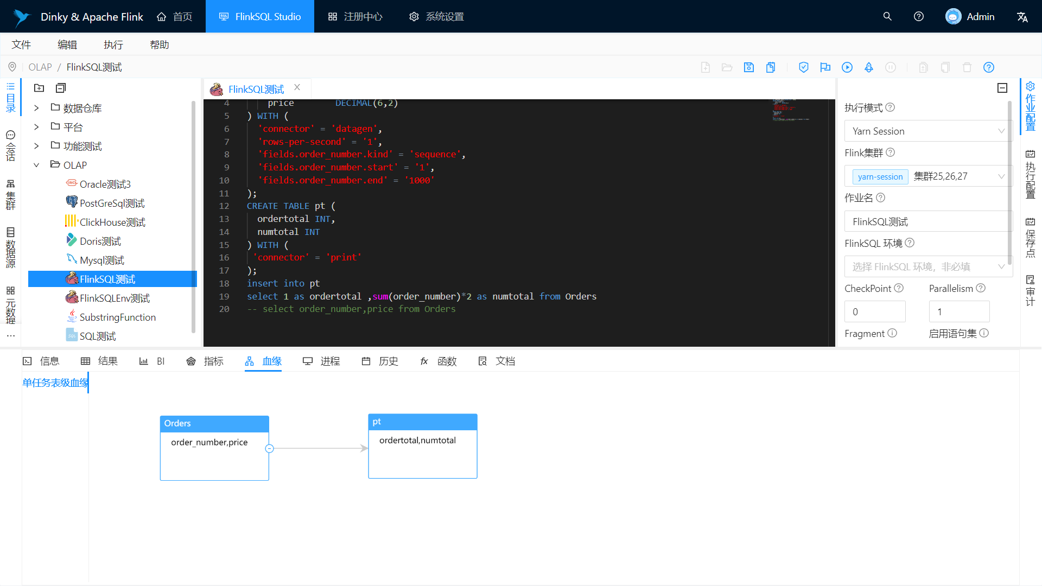This screenshot has width=1042, height=586.
Task: Collapse the Orders node edge toggle
Action: coord(269,449)
